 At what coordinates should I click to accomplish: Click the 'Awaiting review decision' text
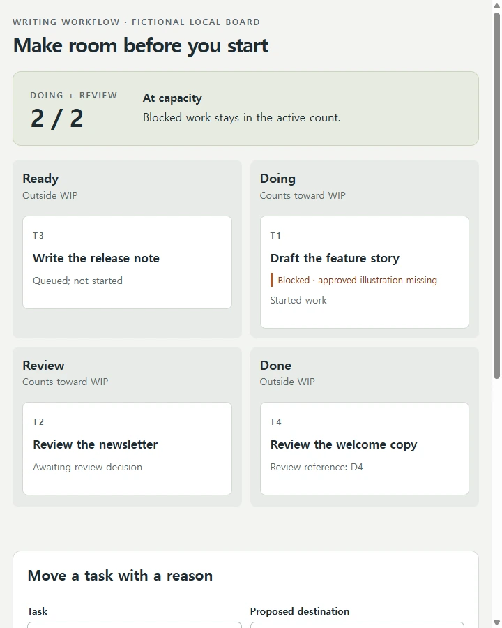click(87, 467)
